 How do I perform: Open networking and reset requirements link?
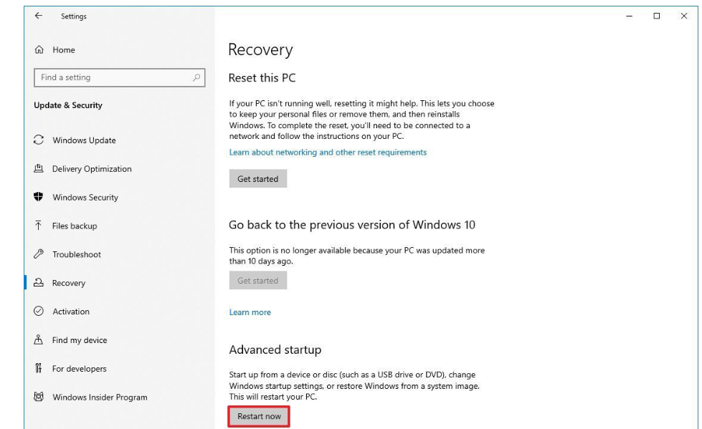[x=328, y=153]
